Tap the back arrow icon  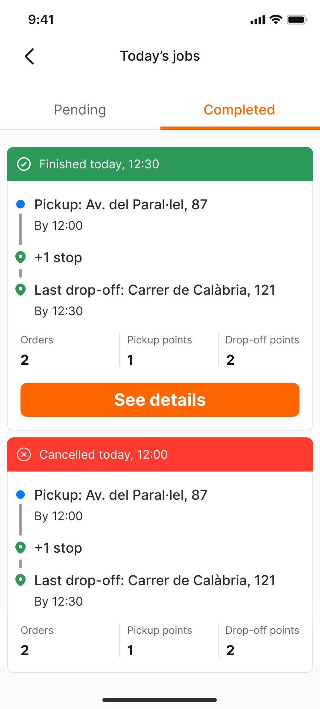29,56
